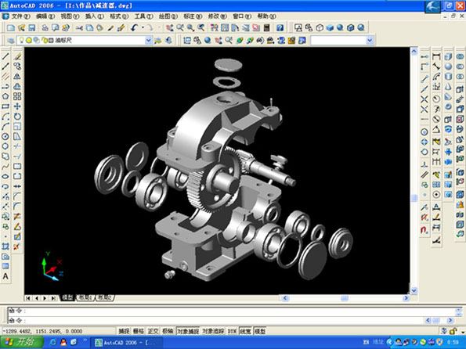Select the Move tool in modify toolbar
The image size is (466, 349).
17,106
